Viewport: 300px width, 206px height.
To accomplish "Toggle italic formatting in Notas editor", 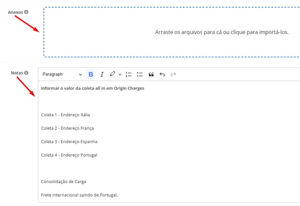I will [102, 75].
